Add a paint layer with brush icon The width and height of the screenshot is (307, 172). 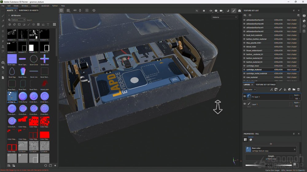click(x=280, y=89)
